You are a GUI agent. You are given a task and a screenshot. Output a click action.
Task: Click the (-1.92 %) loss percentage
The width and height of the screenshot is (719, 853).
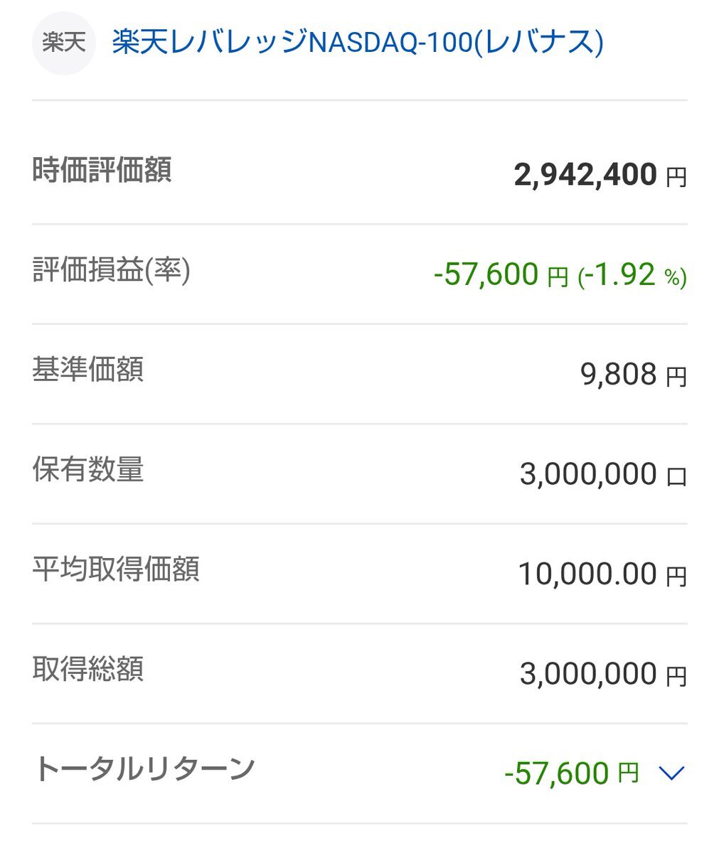tap(632, 275)
